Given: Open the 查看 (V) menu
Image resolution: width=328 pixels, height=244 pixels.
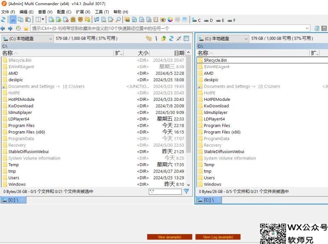Looking at the screenshot, I should click(x=45, y=12).
